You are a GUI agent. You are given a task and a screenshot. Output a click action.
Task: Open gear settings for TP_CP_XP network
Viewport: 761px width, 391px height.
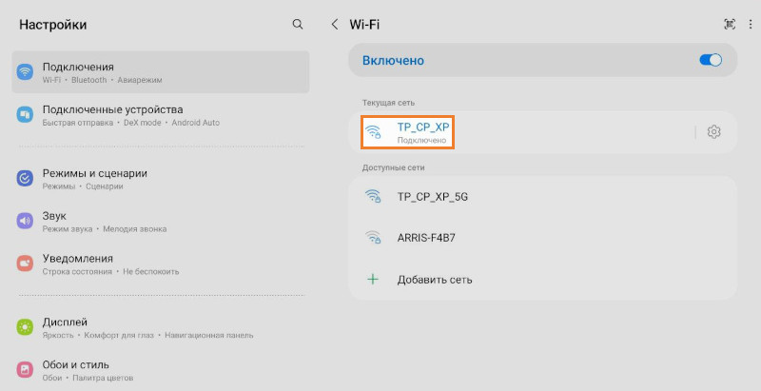(x=714, y=132)
